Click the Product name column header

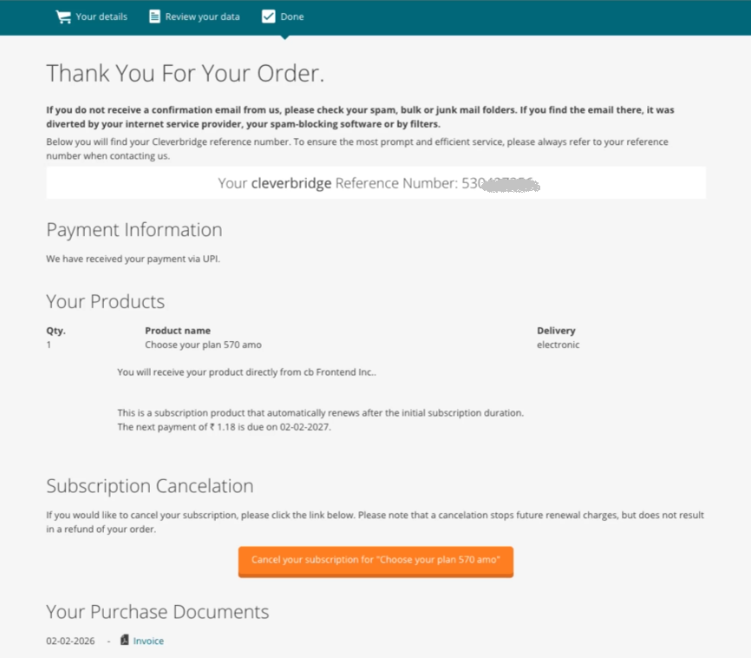click(177, 331)
